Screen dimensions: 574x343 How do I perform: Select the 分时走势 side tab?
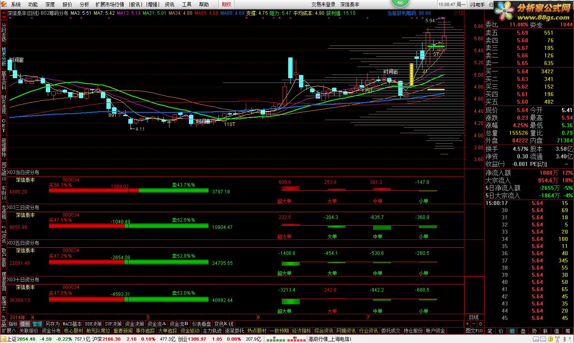4,33
